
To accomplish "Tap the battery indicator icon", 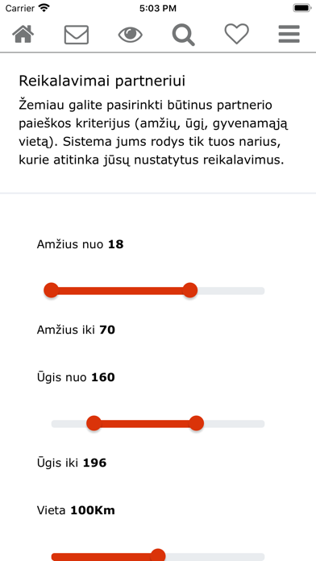I will pyautogui.click(x=301, y=8).
